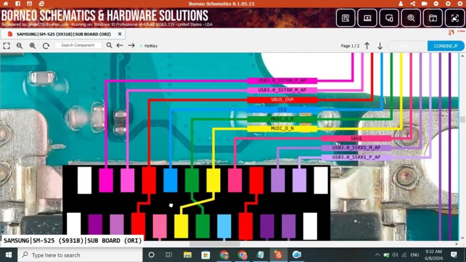466x262 pixels.
Task: Select the MUIC_D_N signal label
Action: (282, 128)
